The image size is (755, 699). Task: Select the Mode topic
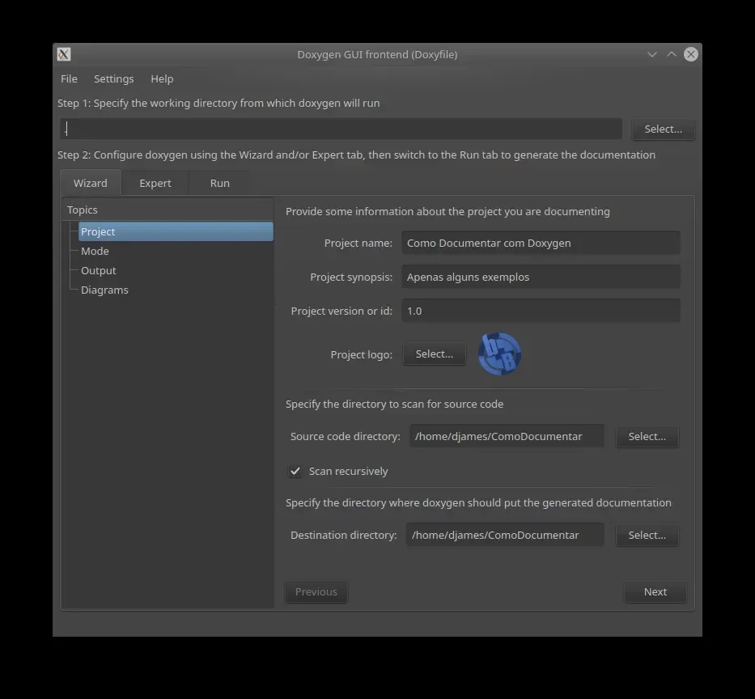click(x=95, y=252)
